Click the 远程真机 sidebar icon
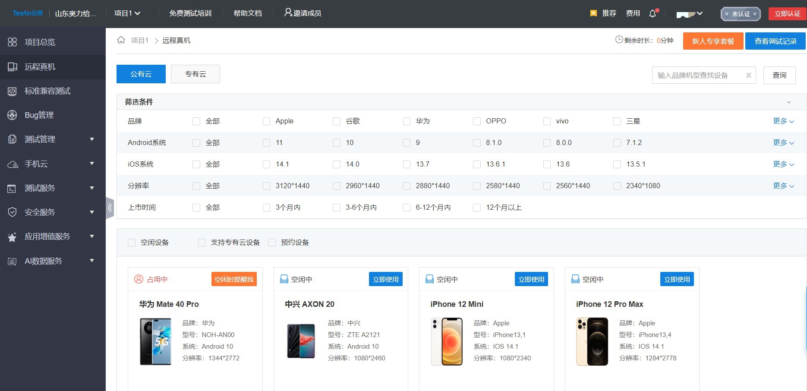Image resolution: width=807 pixels, height=391 pixels. (12, 66)
